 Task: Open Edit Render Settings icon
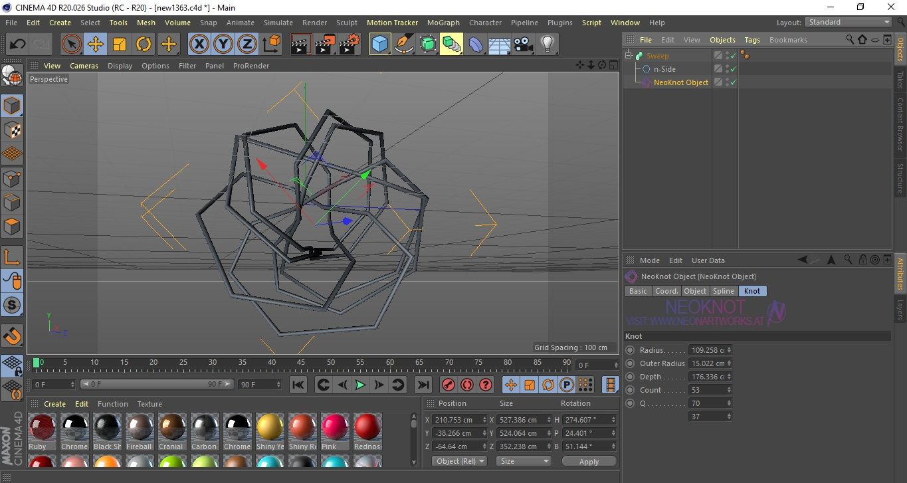[350, 45]
